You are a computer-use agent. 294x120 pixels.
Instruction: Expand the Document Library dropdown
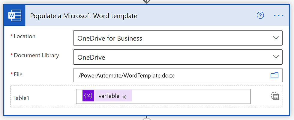point(276,57)
